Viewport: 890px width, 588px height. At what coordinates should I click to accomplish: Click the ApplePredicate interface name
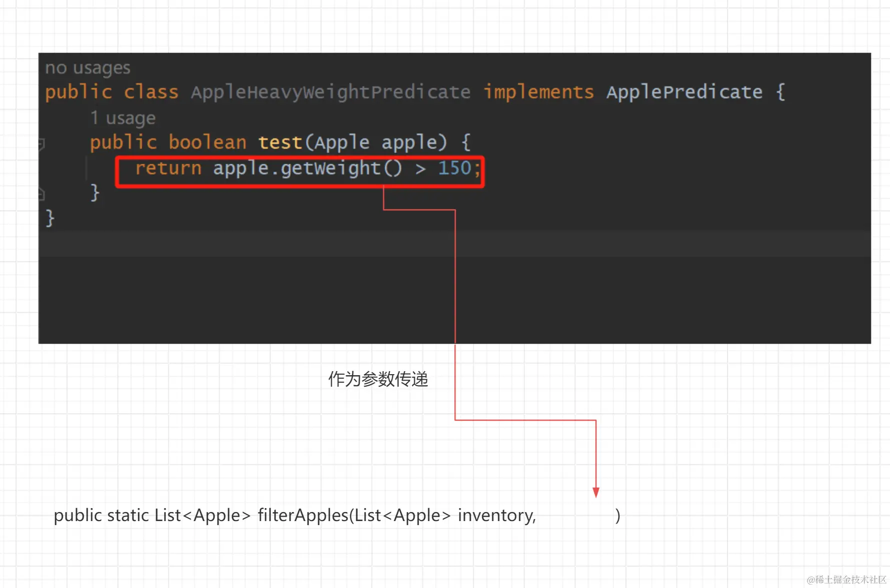(684, 92)
